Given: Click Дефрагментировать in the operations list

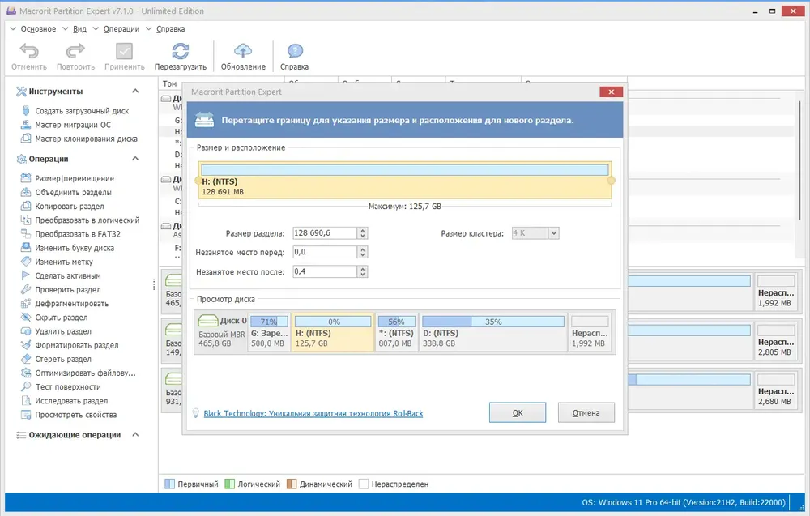Looking at the screenshot, I should (72, 304).
